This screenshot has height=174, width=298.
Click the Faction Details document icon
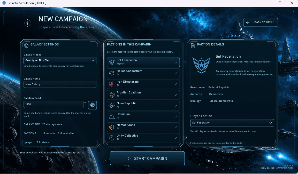point(193,45)
